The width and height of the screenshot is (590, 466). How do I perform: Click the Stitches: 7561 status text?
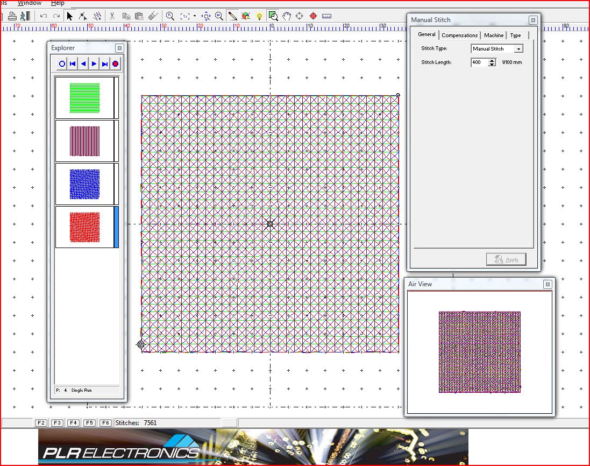click(x=136, y=423)
